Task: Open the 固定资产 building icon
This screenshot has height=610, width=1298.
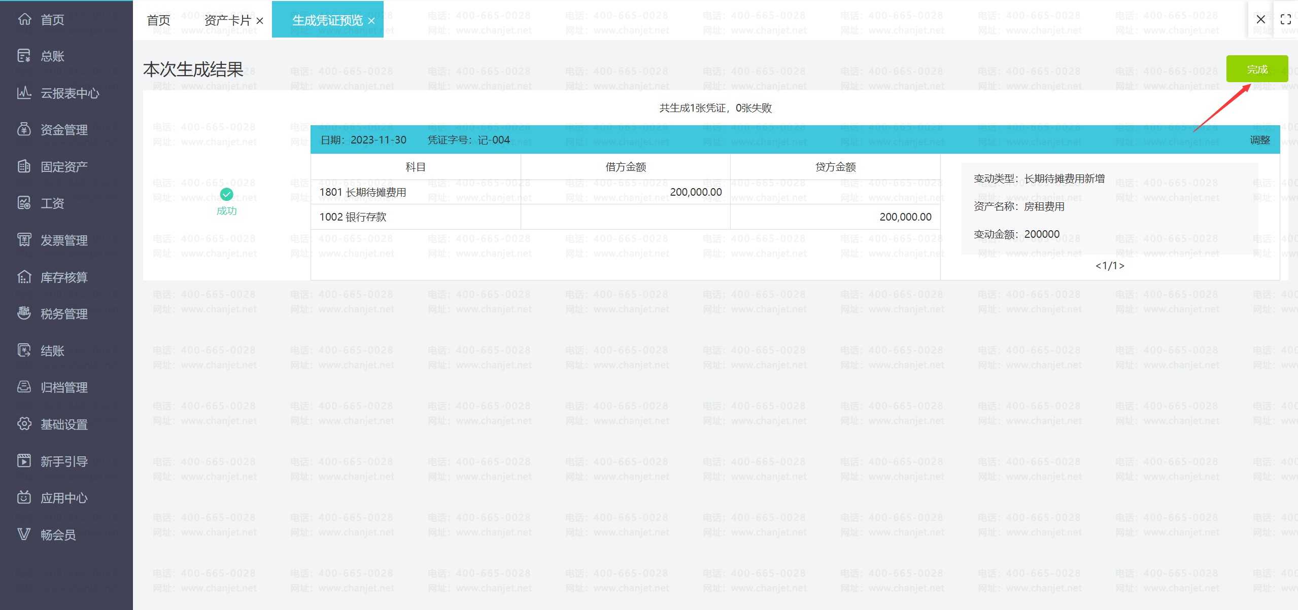Action: [x=24, y=166]
